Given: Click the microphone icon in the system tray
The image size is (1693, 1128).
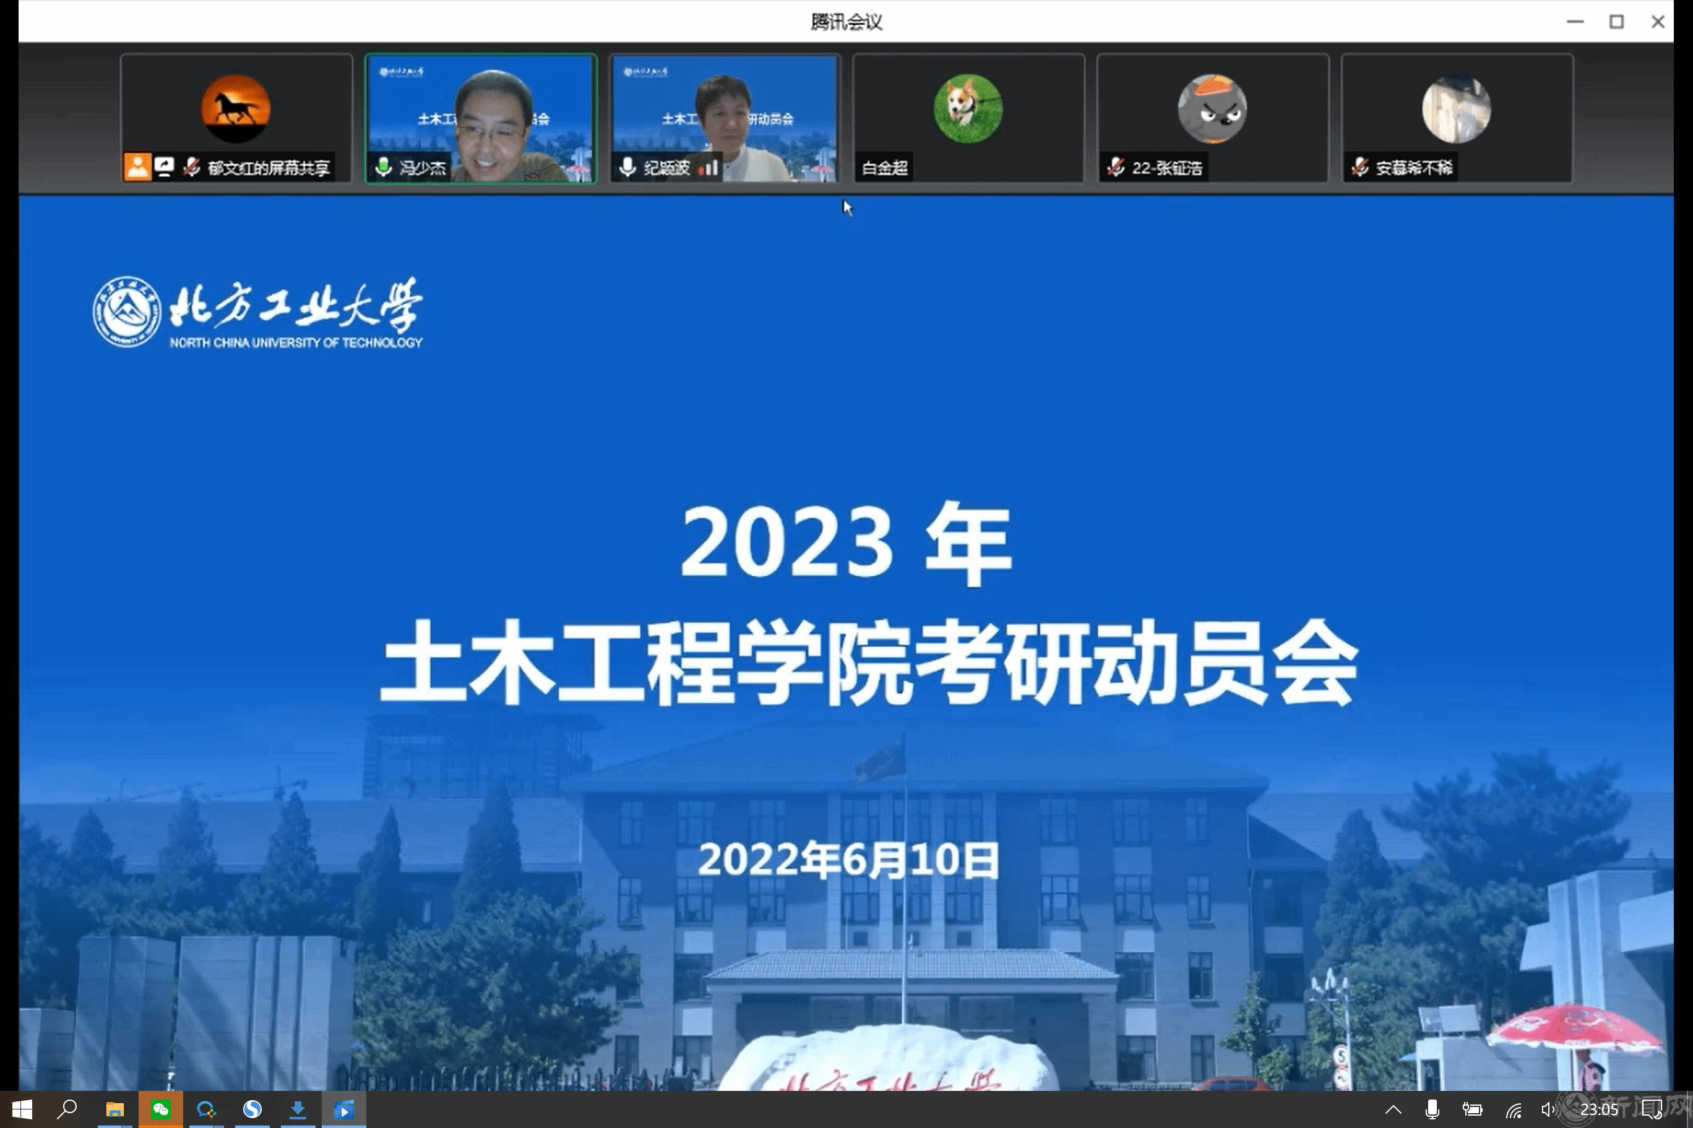Looking at the screenshot, I should tap(1433, 1109).
